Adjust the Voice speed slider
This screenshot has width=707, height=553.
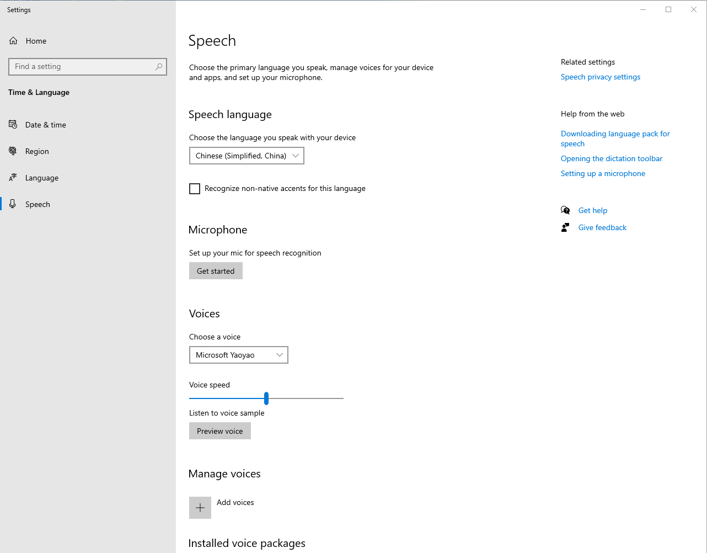(266, 397)
